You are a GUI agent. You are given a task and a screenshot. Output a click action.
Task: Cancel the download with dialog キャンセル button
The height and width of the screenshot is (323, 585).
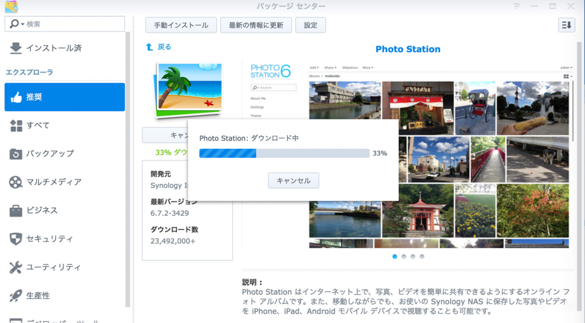(294, 181)
